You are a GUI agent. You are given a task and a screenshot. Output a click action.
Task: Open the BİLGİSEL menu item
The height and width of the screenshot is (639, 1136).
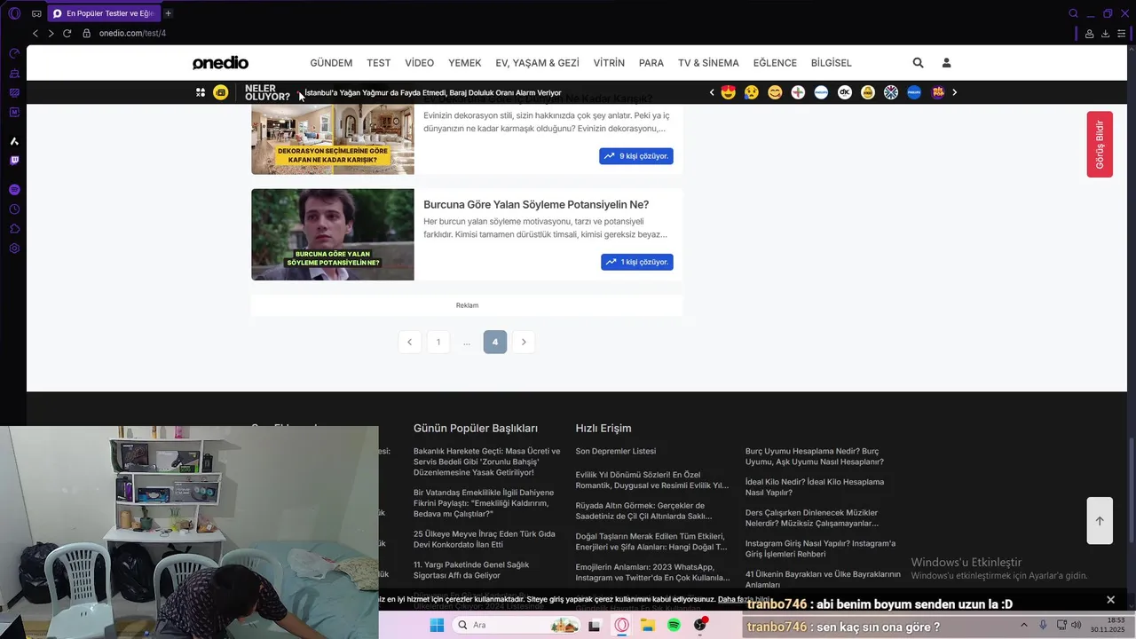832,63
